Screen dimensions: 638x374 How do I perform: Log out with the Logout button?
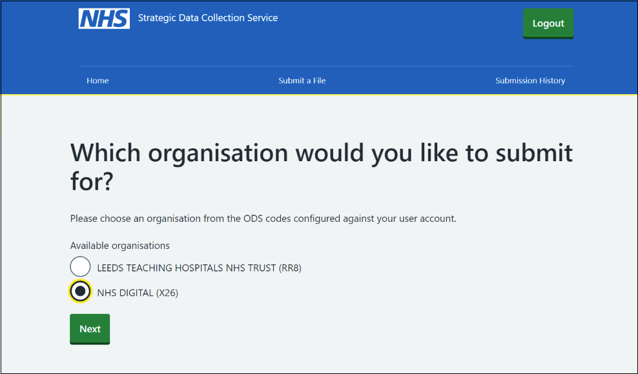pos(548,24)
